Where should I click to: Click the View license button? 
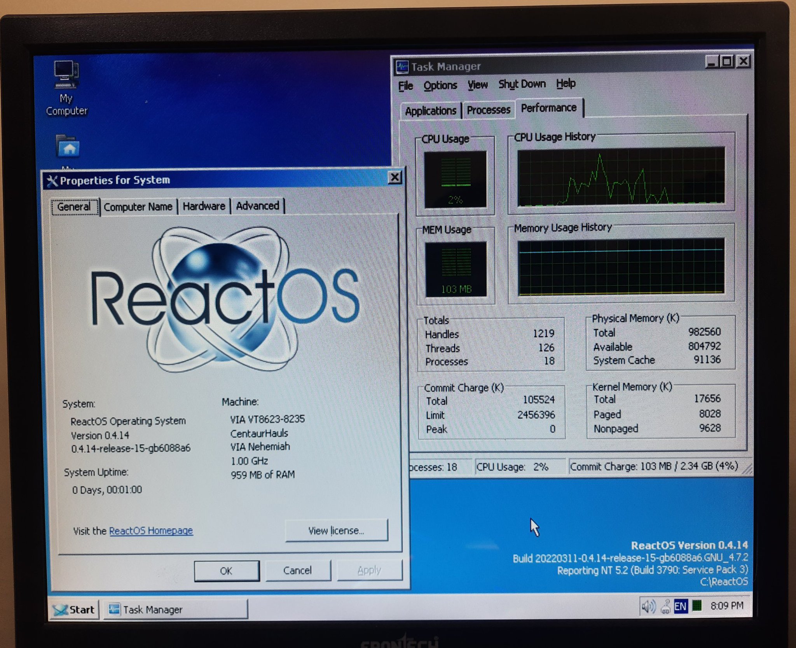337,530
